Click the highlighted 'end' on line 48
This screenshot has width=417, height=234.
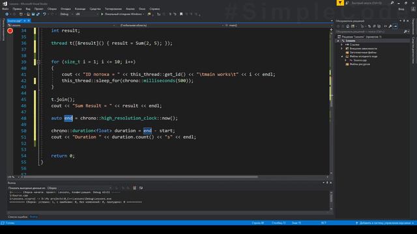pyautogui.click(x=68, y=118)
